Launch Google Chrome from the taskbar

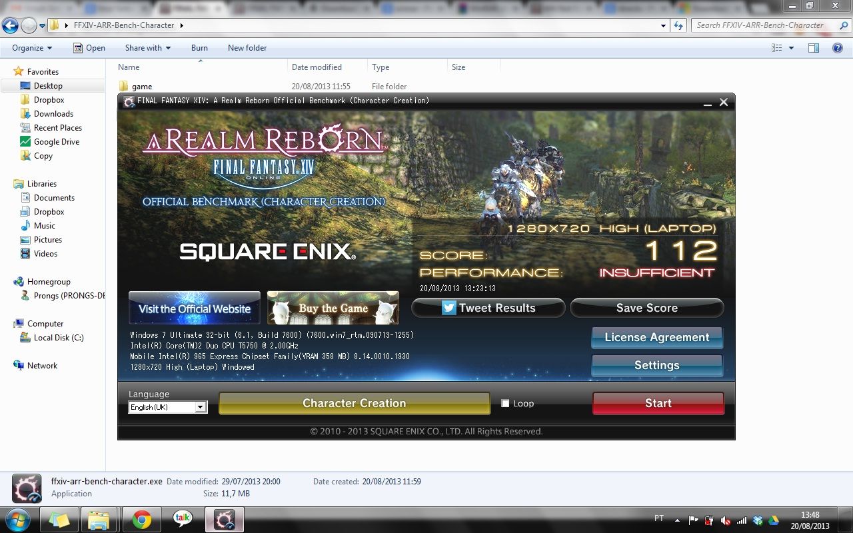tap(141, 519)
